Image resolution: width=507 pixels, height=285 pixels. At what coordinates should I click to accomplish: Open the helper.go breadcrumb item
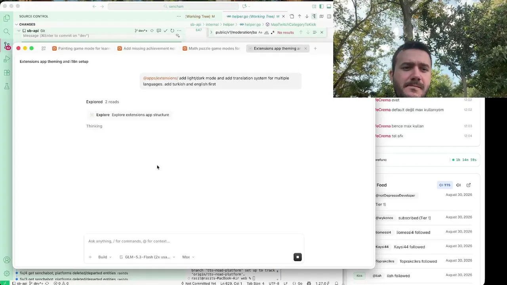click(250, 25)
